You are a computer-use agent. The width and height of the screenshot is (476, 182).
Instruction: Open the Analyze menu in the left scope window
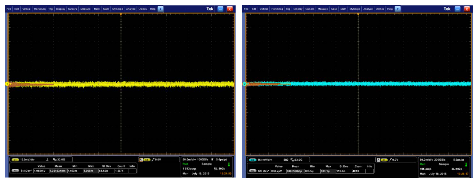tap(131, 9)
